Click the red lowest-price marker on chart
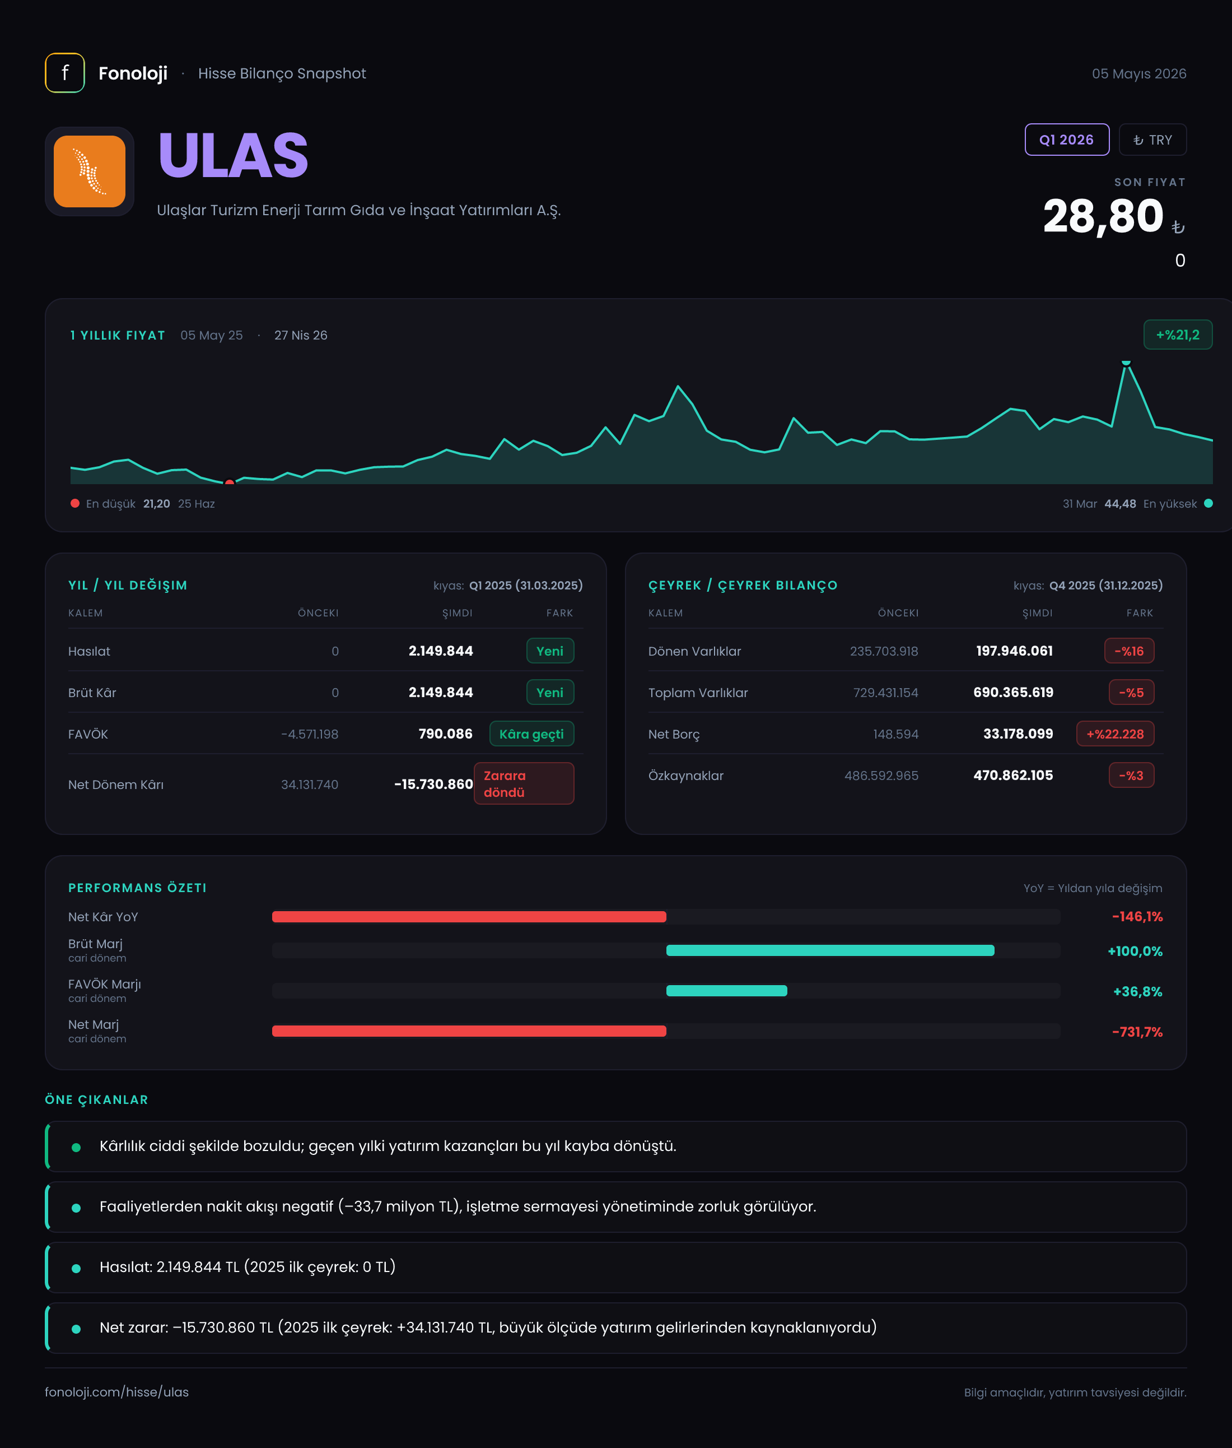This screenshot has width=1232, height=1448. [x=229, y=482]
